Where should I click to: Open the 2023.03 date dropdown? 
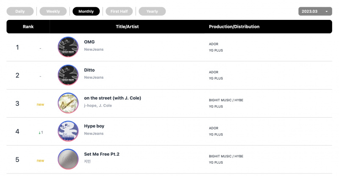[x=315, y=11]
